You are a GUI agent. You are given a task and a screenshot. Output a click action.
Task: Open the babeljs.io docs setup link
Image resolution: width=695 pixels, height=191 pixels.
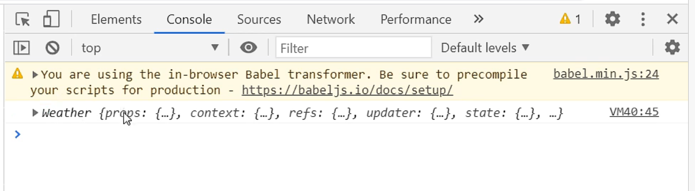(347, 90)
